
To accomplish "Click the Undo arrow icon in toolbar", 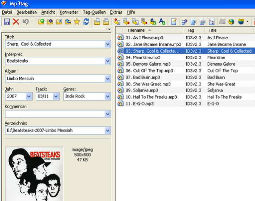I will [26, 22].
